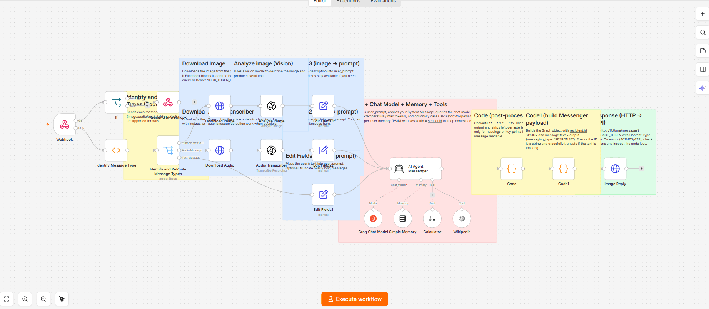
Task: Select the Identify Message Type code node
Action: [116, 150]
